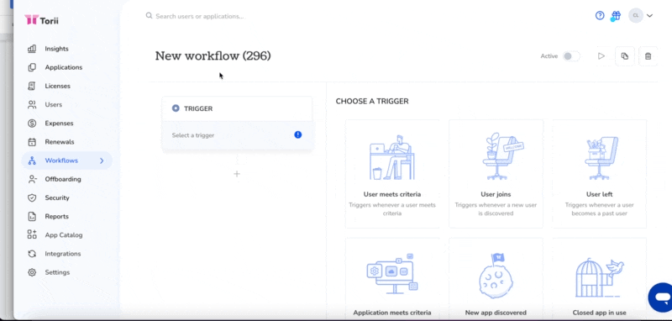Open Integrations from the sidebar

(x=62, y=254)
